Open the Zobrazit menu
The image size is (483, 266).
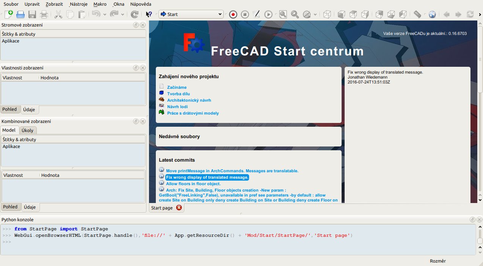[x=54, y=4]
